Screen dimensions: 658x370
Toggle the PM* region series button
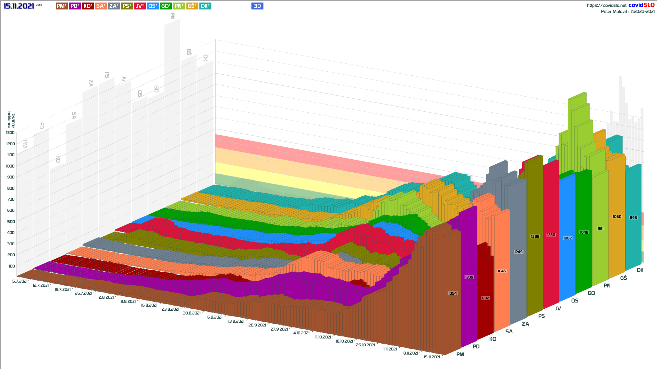pyautogui.click(x=62, y=6)
